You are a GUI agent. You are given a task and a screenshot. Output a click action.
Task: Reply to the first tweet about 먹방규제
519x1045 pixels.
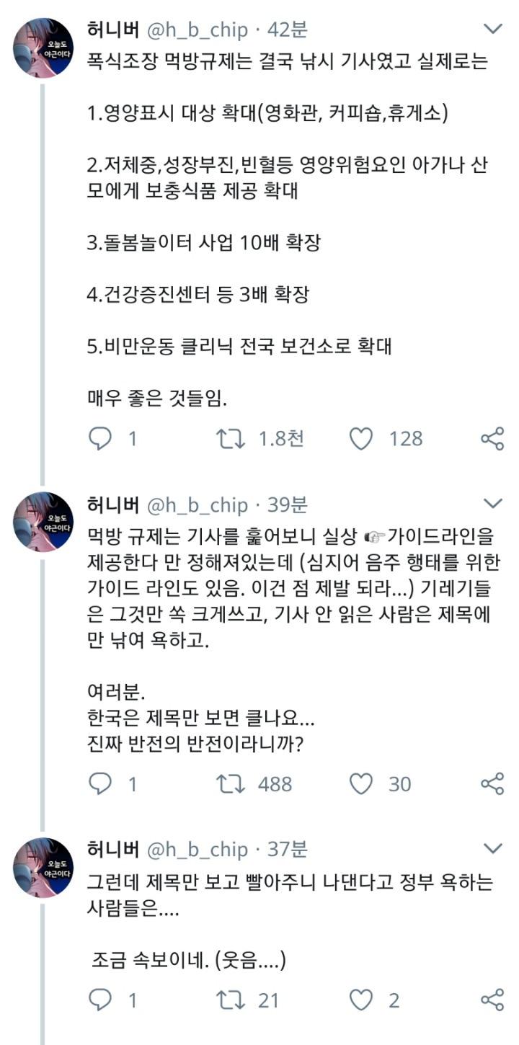[x=100, y=438]
